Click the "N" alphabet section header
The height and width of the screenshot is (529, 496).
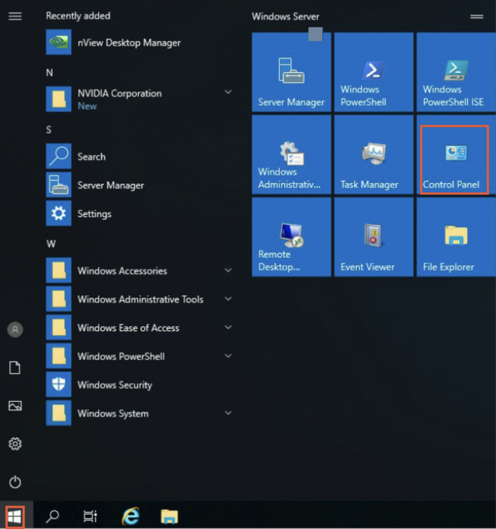pyautogui.click(x=50, y=73)
